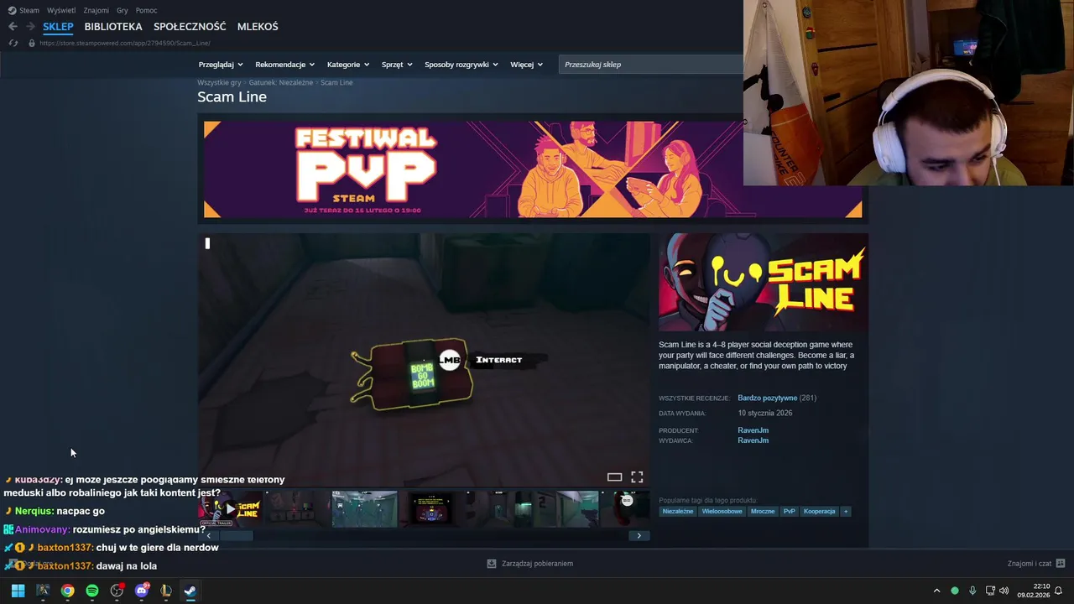Screen dimensions: 1074x604
Task: Select the green corridor screenshot thumbnail
Action: coord(364,509)
